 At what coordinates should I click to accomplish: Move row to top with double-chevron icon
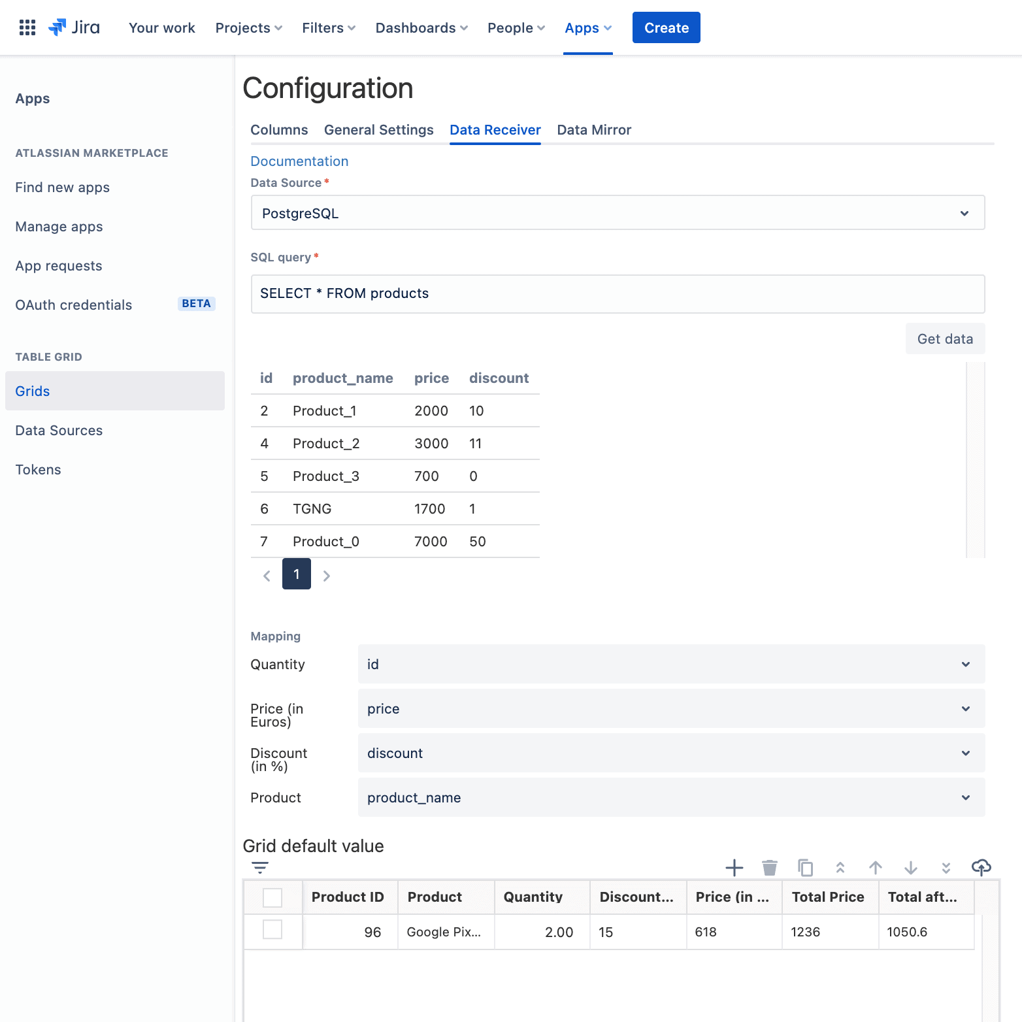click(x=840, y=868)
